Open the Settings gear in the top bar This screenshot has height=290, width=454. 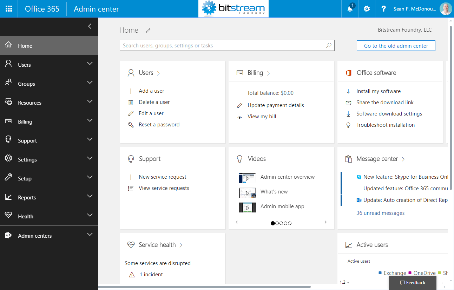click(367, 9)
